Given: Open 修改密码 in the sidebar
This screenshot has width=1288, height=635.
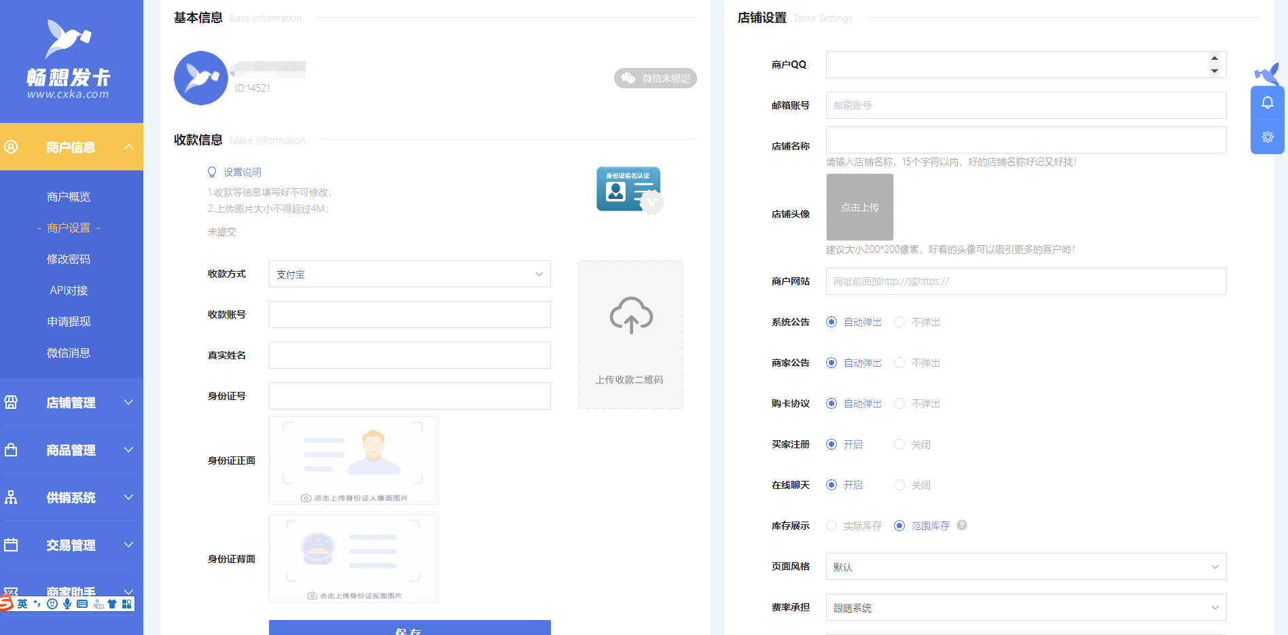Looking at the screenshot, I should coord(69,259).
